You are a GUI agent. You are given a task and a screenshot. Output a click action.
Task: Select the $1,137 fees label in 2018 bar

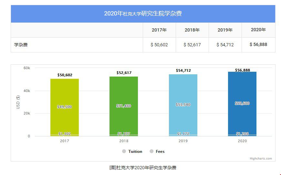coord(124,134)
